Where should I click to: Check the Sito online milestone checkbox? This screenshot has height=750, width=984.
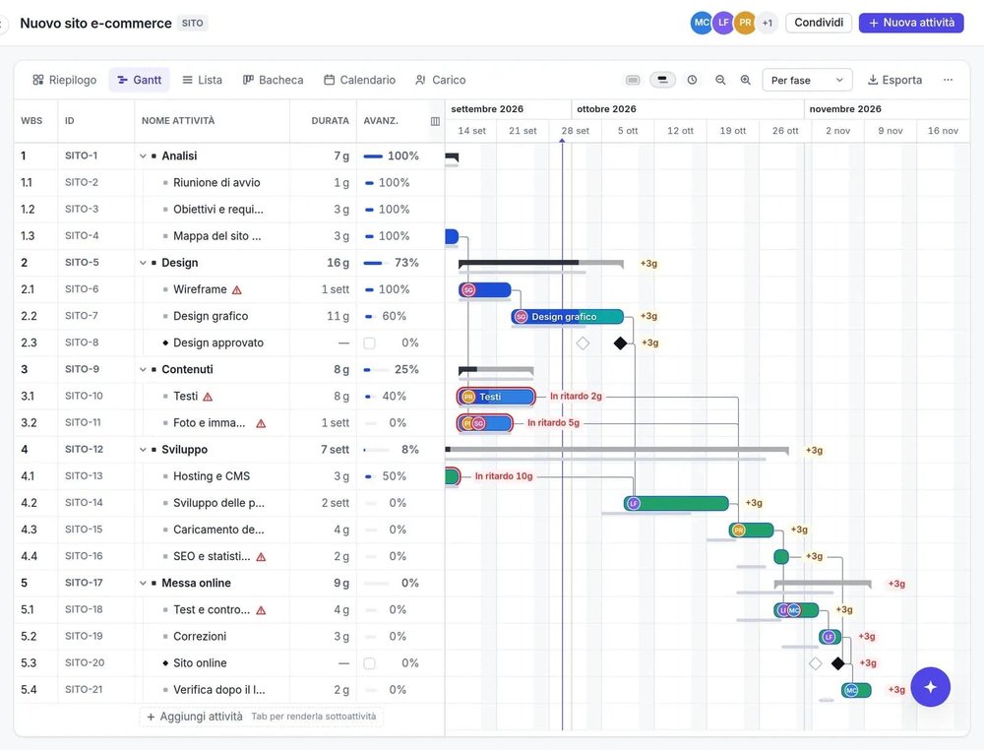pyautogui.click(x=370, y=663)
